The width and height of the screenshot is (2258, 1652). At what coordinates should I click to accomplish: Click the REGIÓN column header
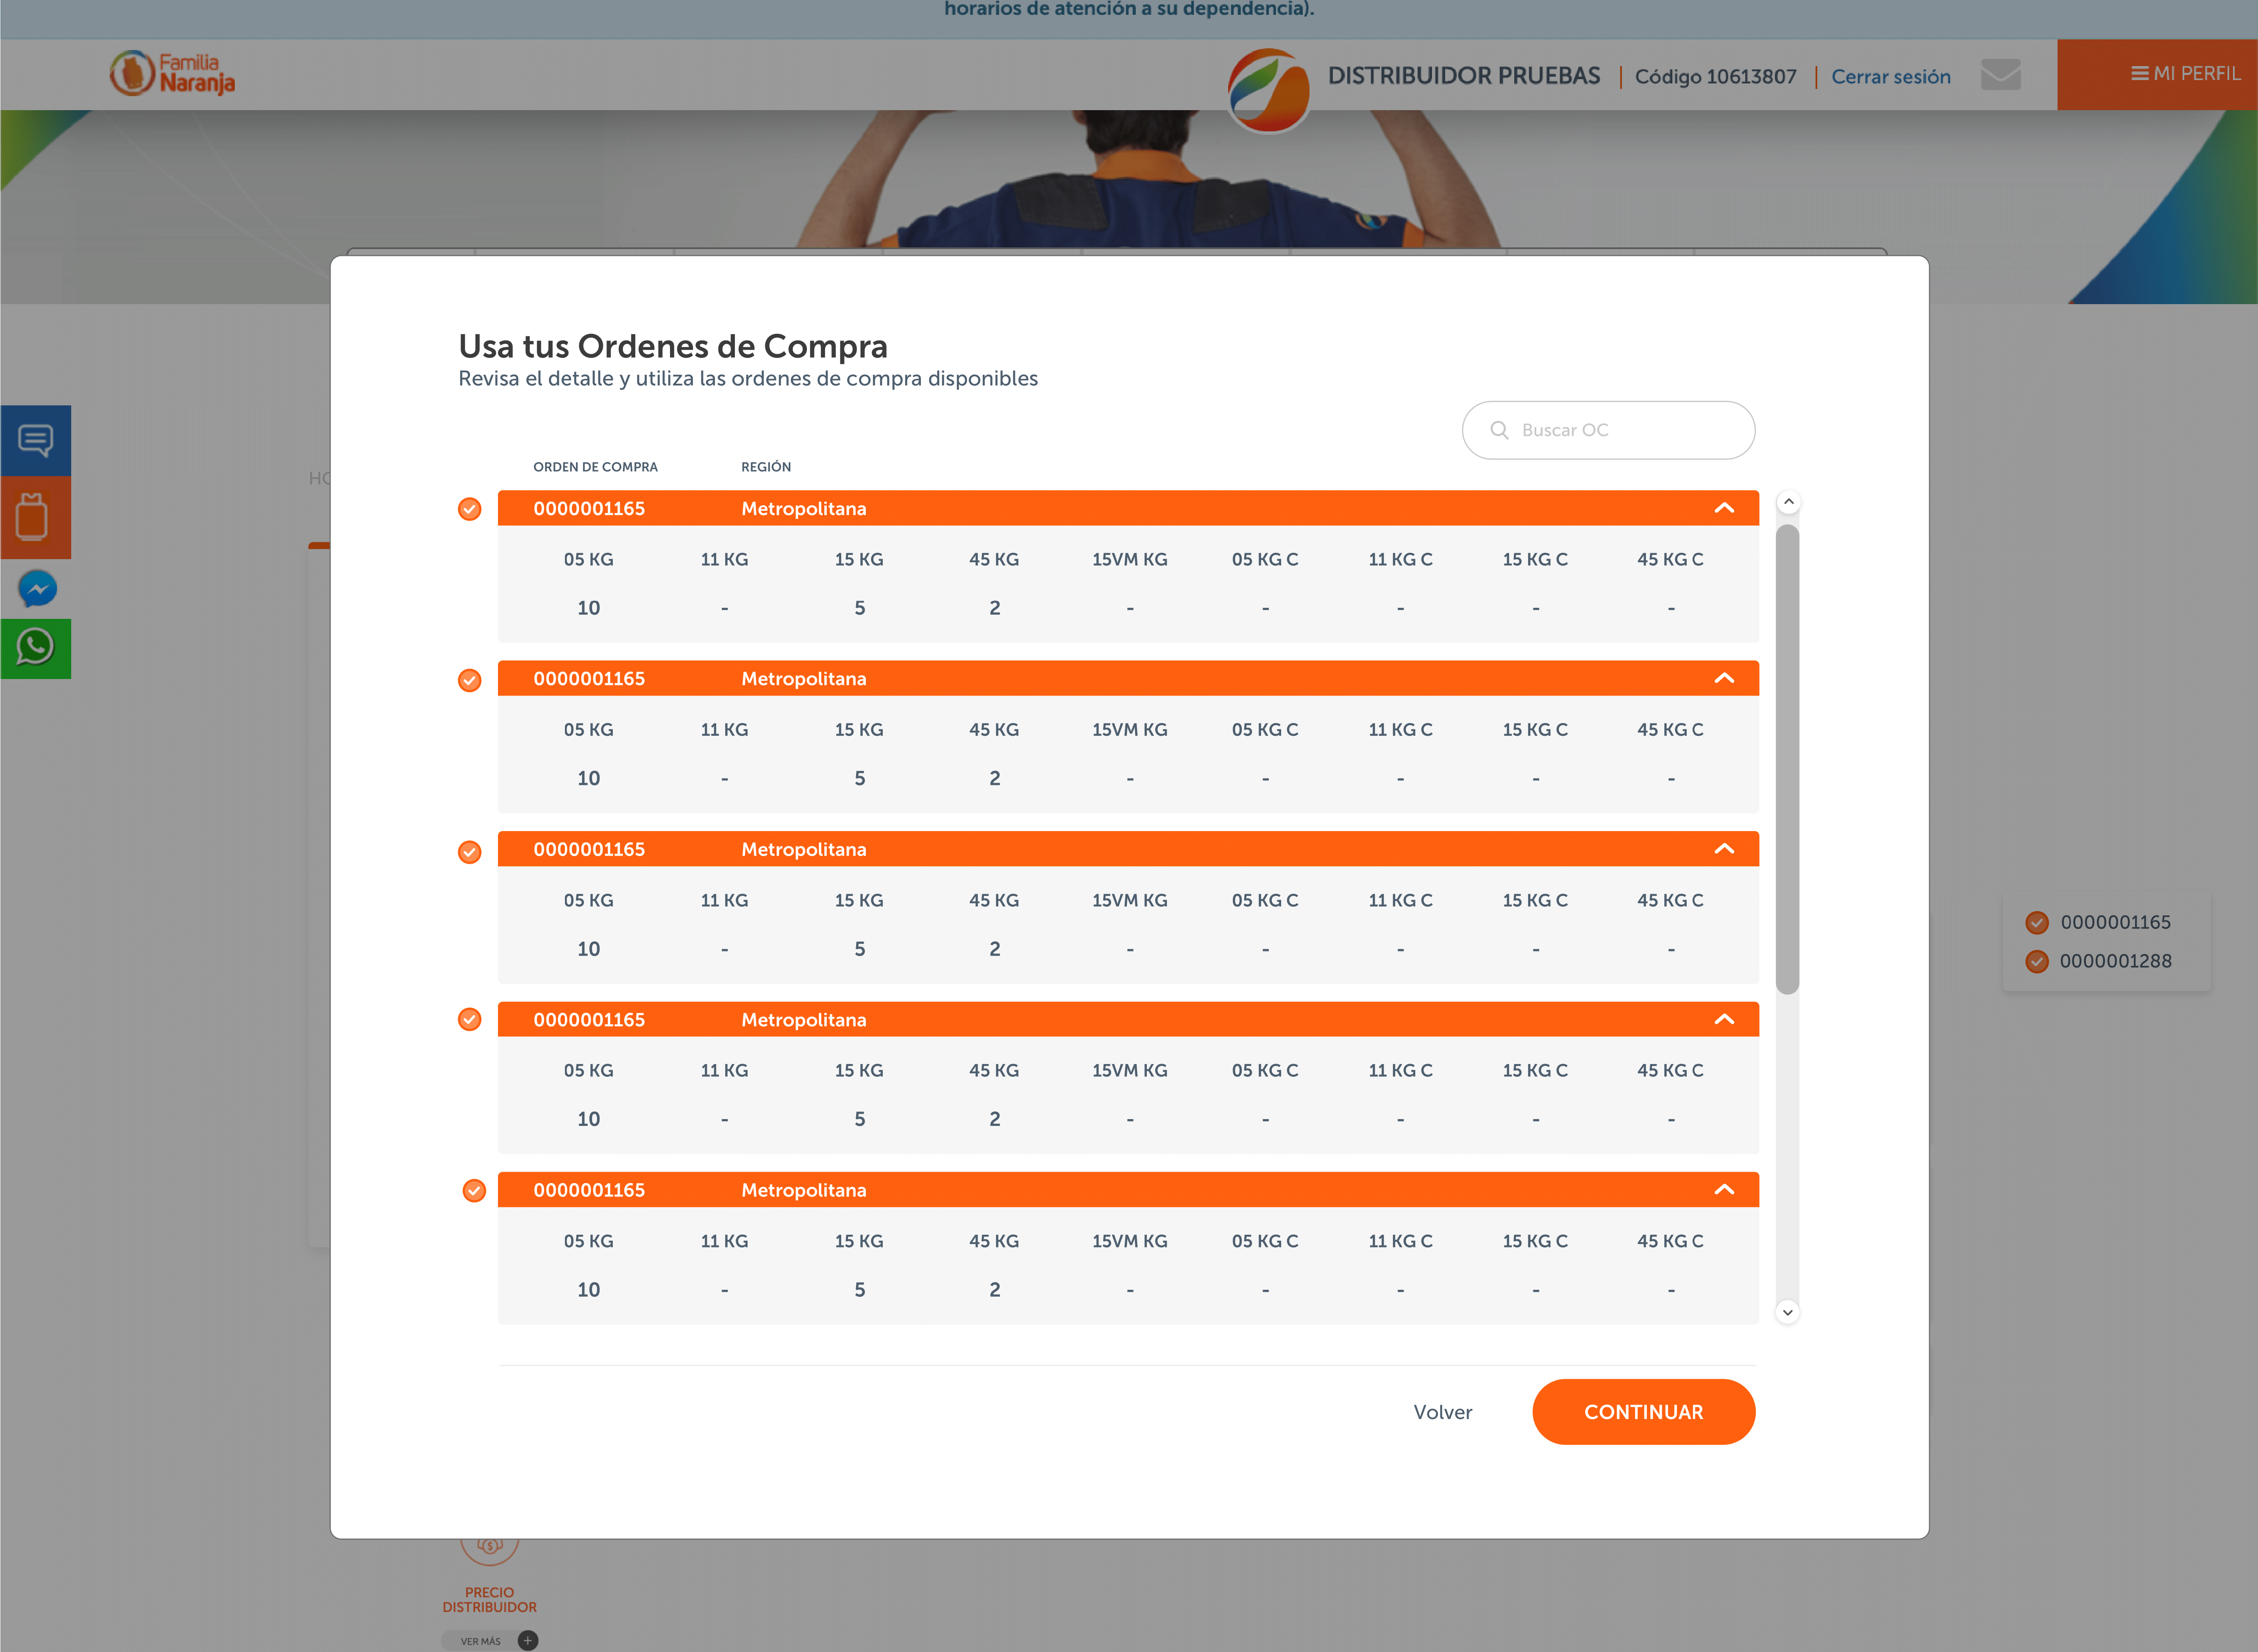point(765,467)
